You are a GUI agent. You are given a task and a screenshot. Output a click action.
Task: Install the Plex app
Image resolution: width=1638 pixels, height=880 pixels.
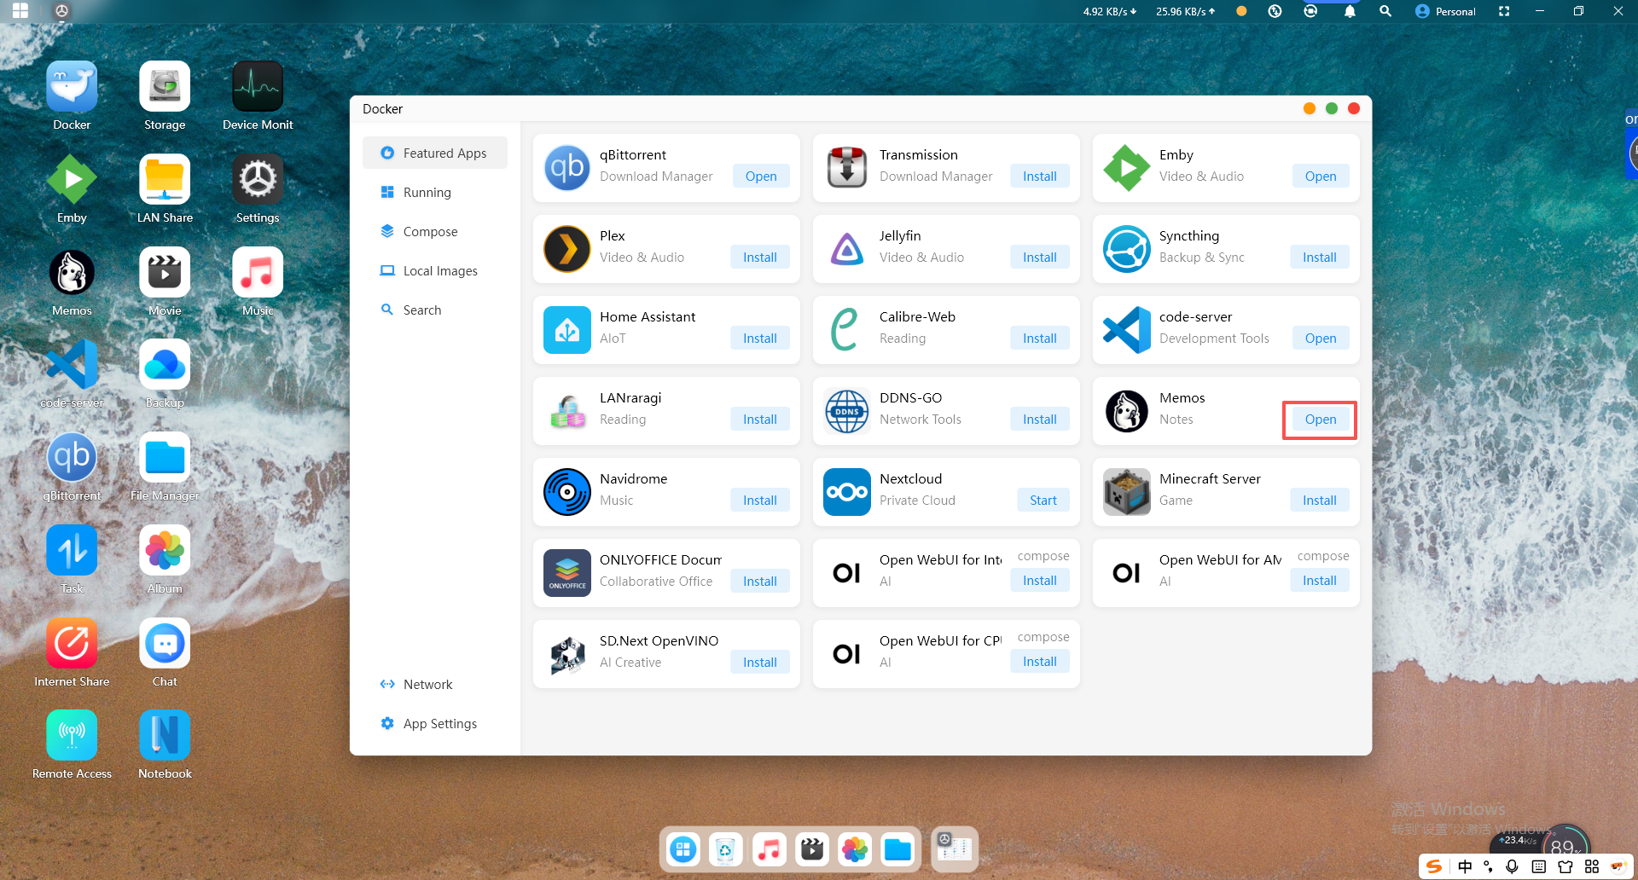pyautogui.click(x=760, y=258)
